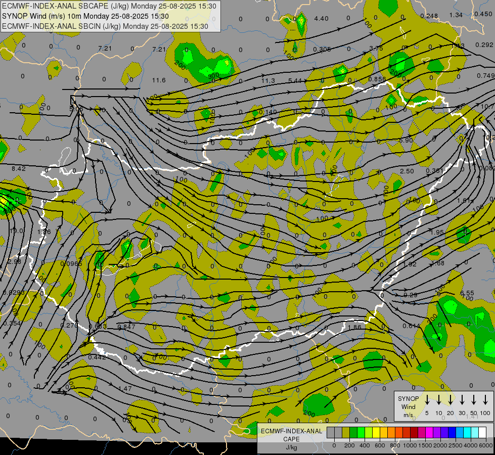Click the olive swatch in the CAPE scale
This screenshot has height=455, width=495.
tap(346, 433)
